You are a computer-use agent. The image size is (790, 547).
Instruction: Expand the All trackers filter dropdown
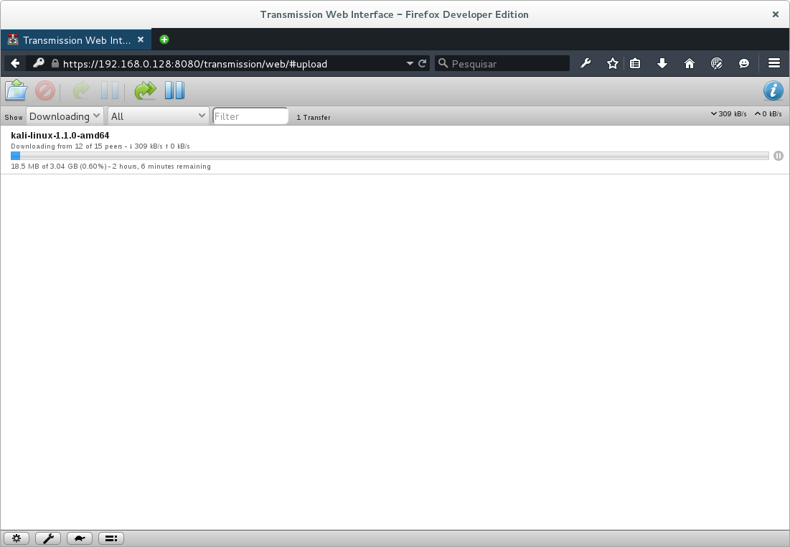click(x=158, y=116)
